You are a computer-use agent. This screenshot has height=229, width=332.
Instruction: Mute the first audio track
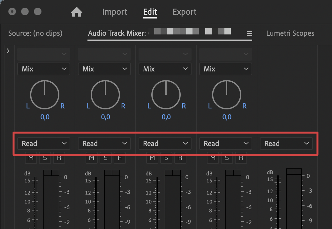coord(31,158)
